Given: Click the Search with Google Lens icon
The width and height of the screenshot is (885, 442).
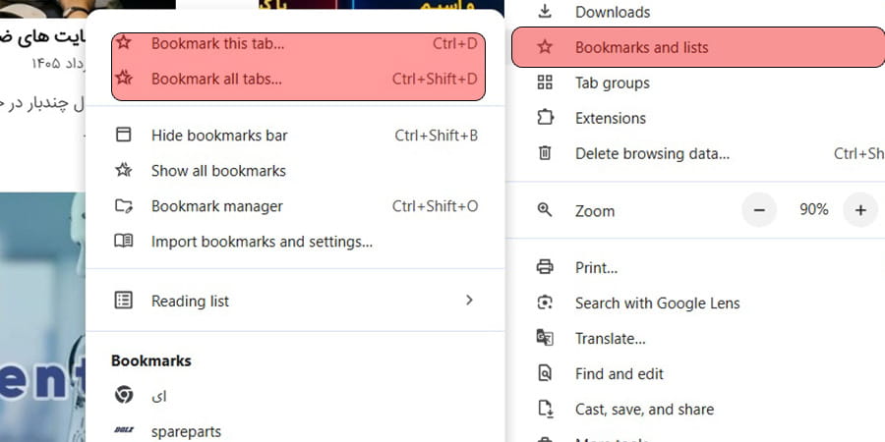Looking at the screenshot, I should (545, 303).
